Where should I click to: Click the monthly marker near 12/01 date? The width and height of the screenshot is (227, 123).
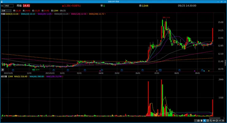(34, 70)
